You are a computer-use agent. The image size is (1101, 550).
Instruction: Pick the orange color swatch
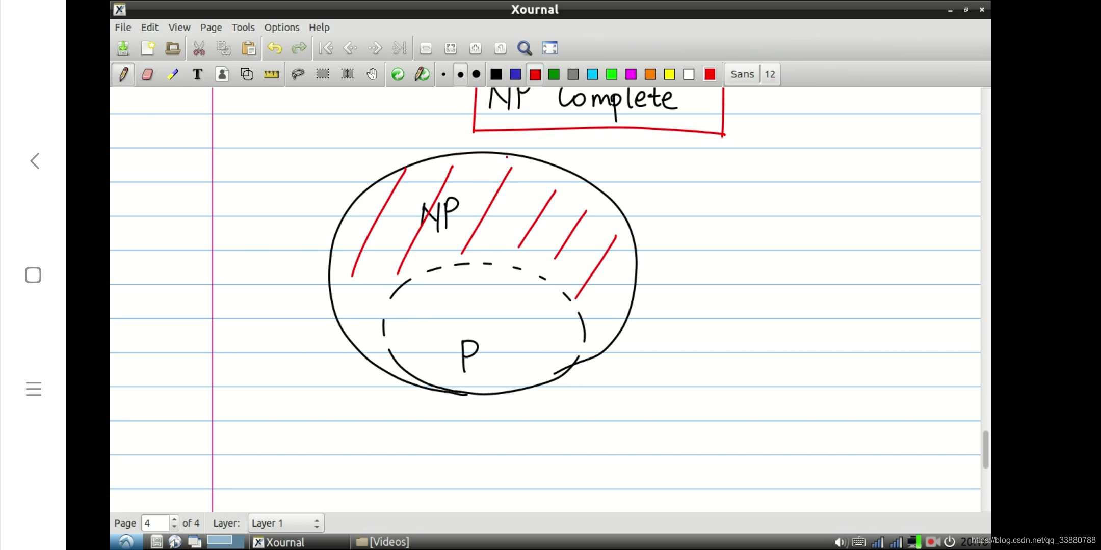click(650, 74)
